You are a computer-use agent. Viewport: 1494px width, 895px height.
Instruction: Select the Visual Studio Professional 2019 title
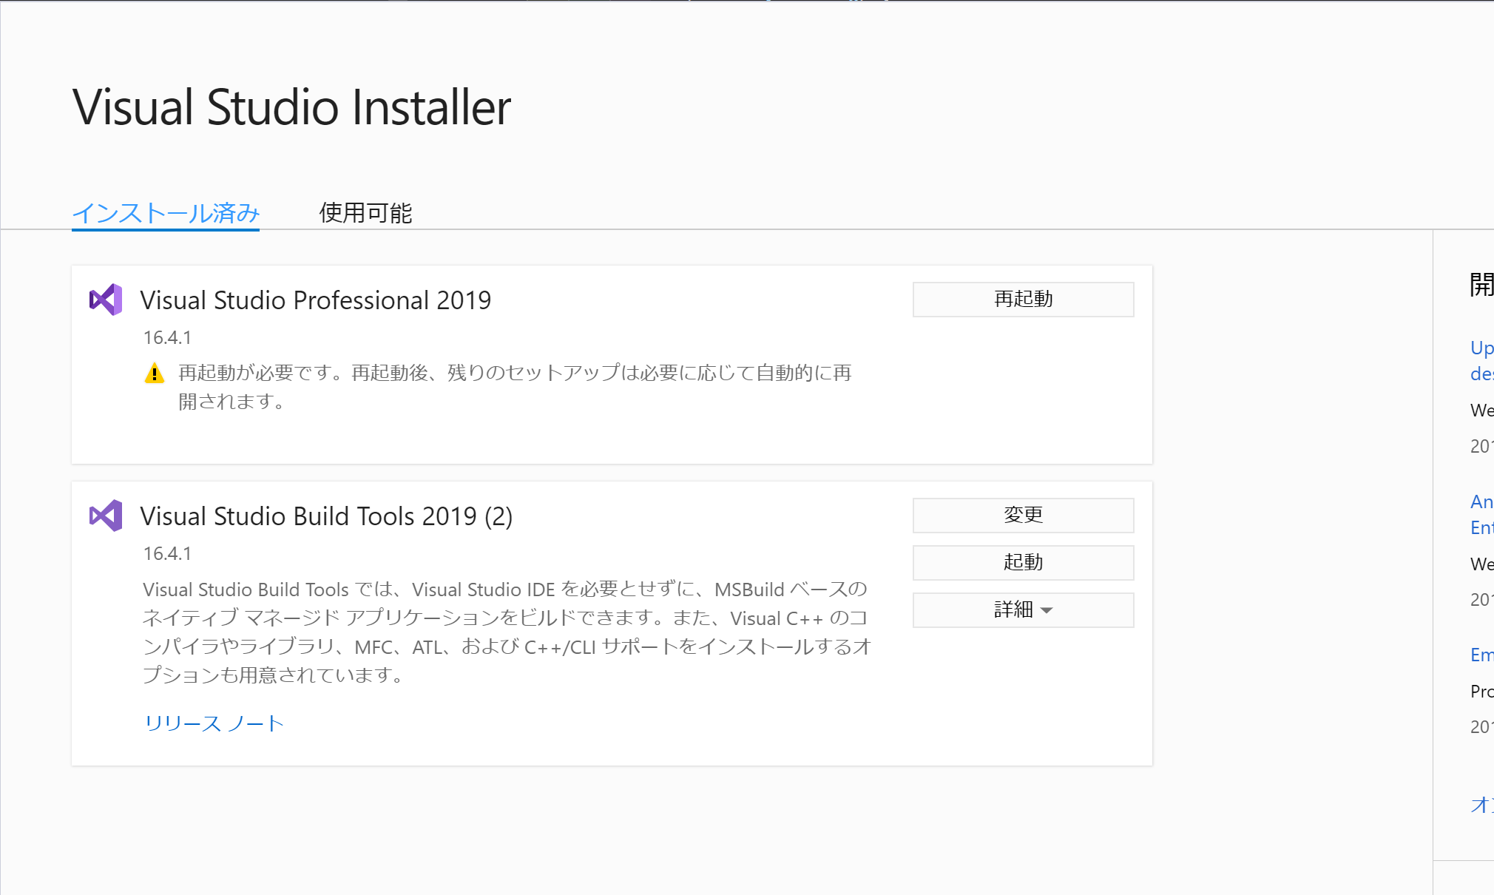tap(316, 300)
